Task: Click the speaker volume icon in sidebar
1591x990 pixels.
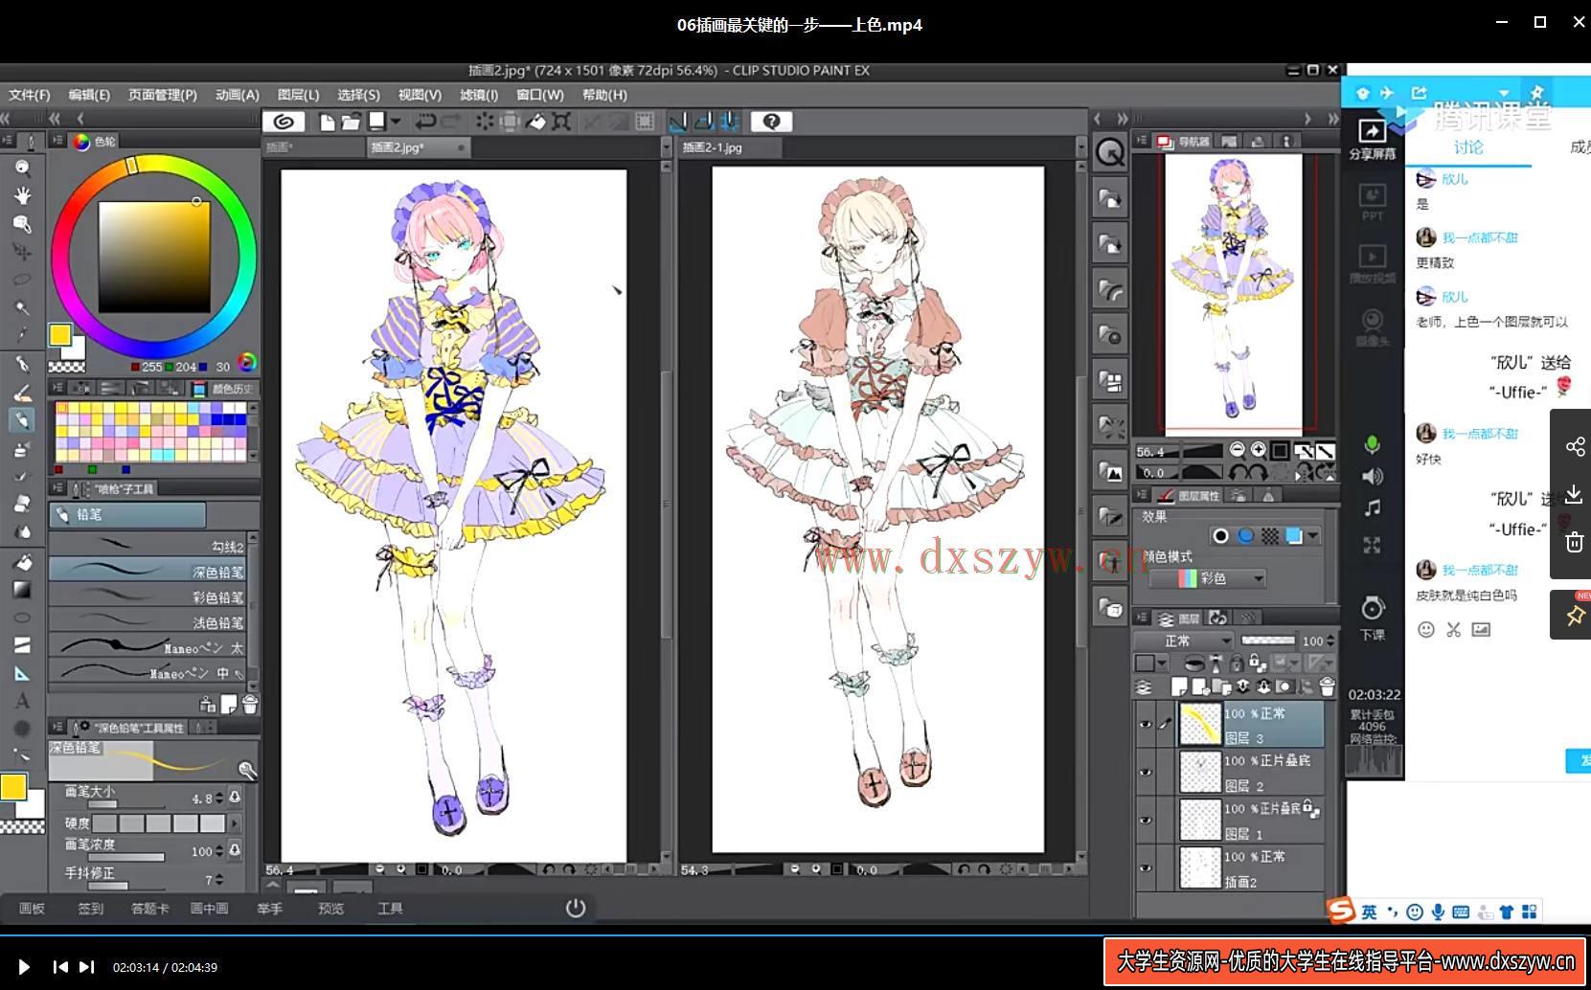Action: [1372, 477]
